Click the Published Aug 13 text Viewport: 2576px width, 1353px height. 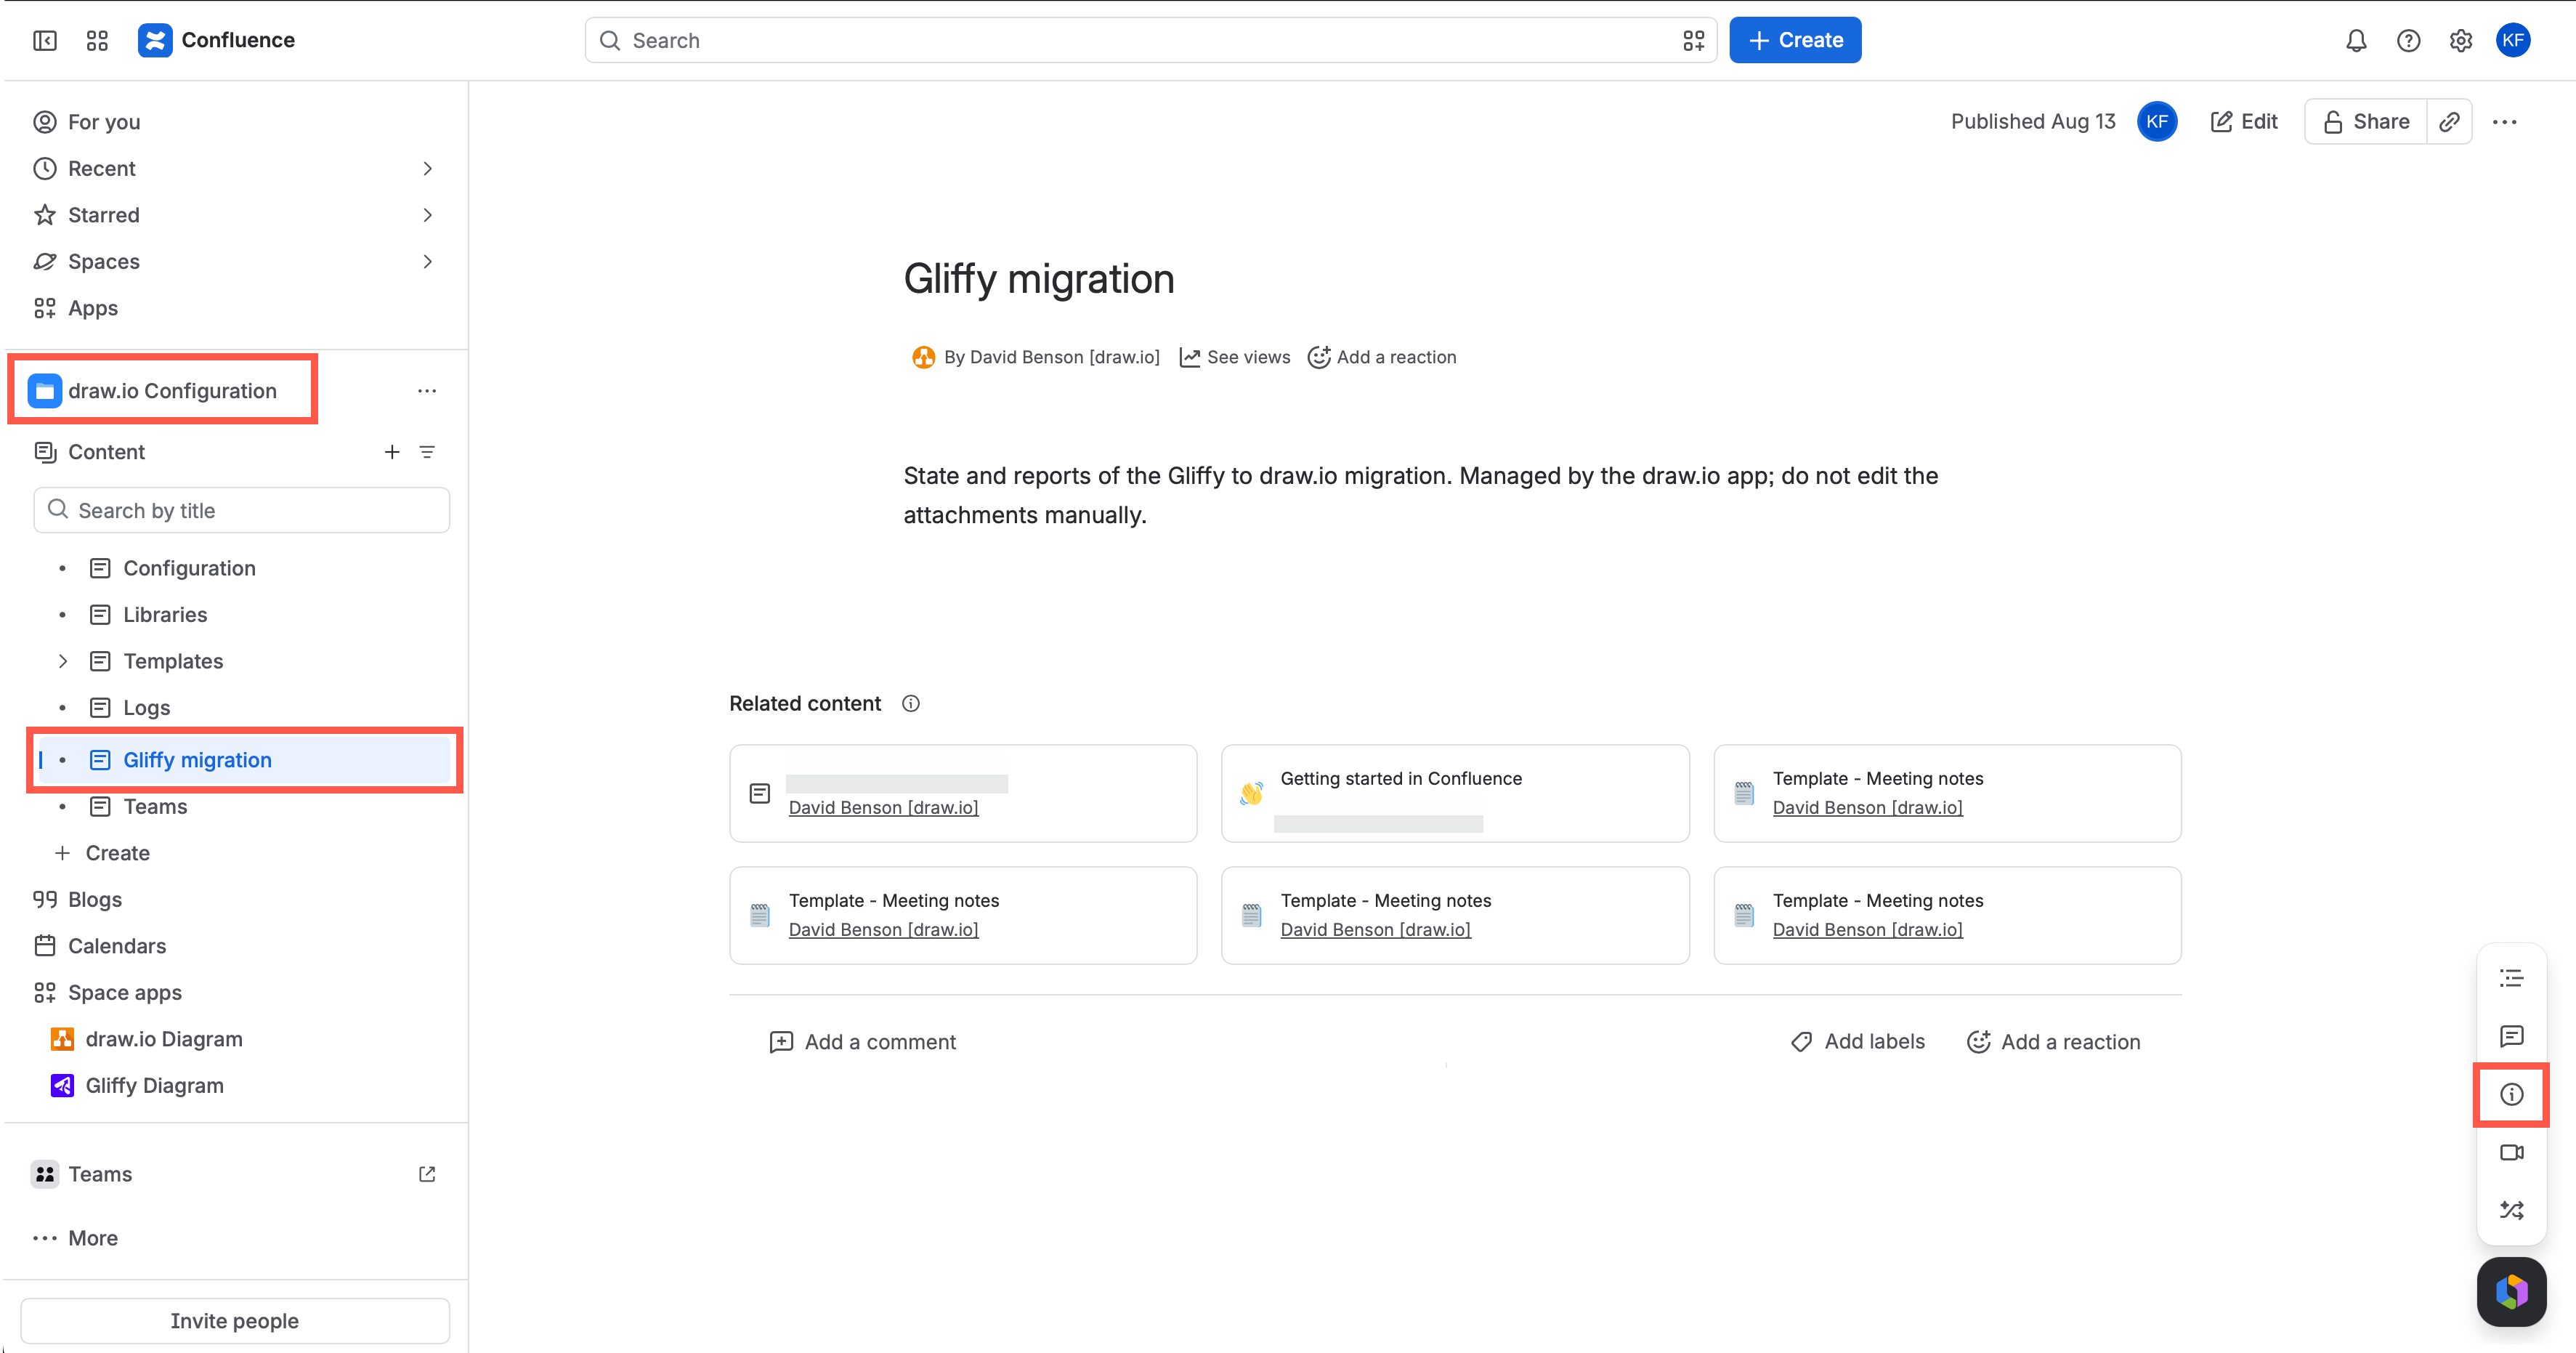pyautogui.click(x=2032, y=122)
